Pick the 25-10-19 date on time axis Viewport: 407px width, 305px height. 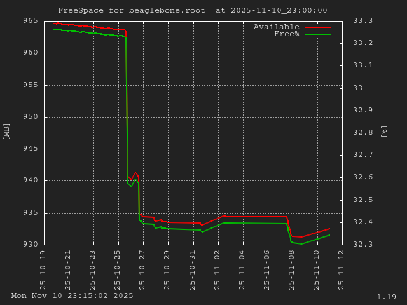pos(44,269)
